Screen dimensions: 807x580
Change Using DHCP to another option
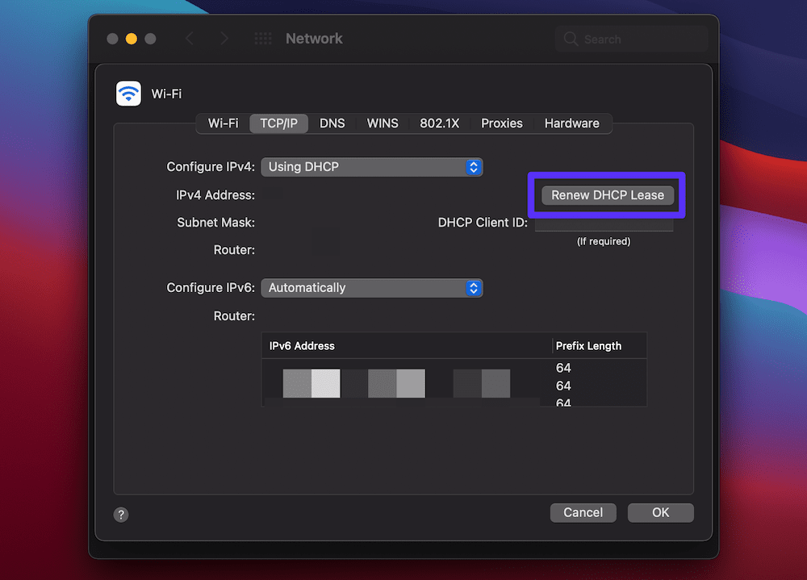pos(371,167)
